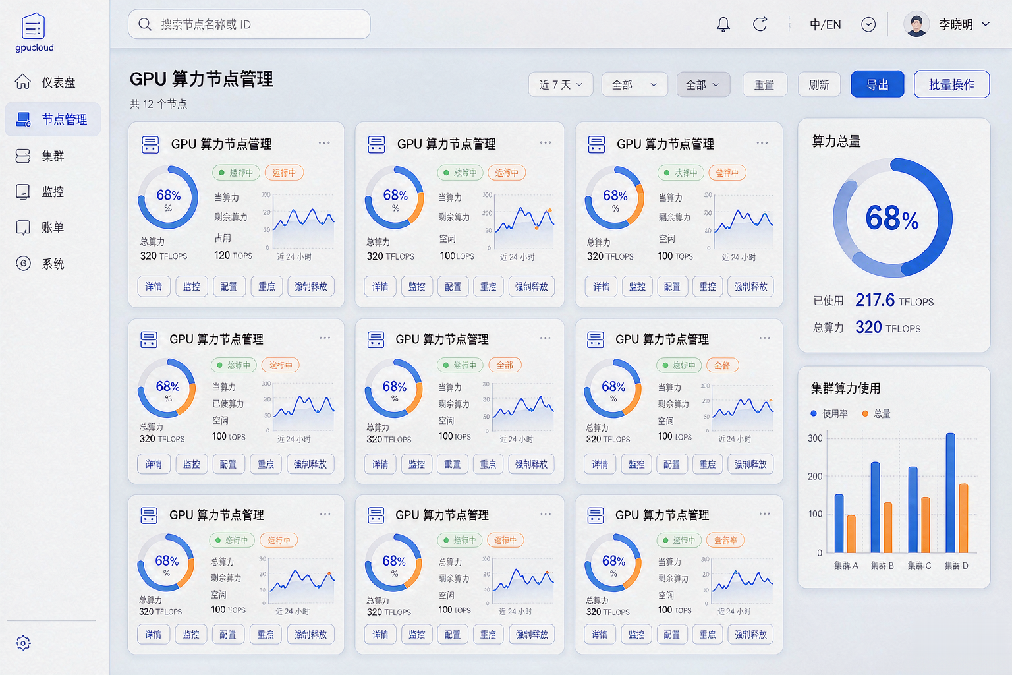Focus the 搜索节点名称或 ID search field
1012x675 pixels.
pos(249,24)
